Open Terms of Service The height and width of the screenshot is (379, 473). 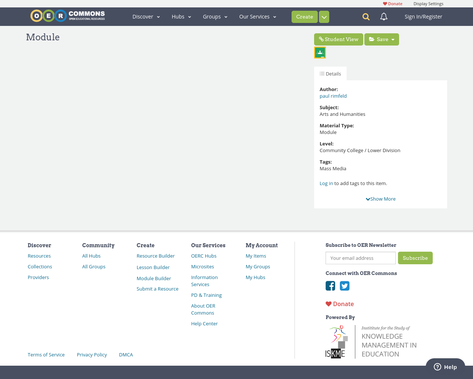point(46,355)
